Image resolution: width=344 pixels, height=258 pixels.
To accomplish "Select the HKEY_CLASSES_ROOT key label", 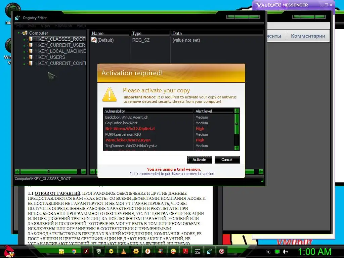I will [60, 39].
